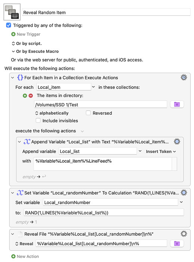Screen dimensions: 194x262
Task: Enable the Include invisibles checkbox
Action: tap(38, 120)
